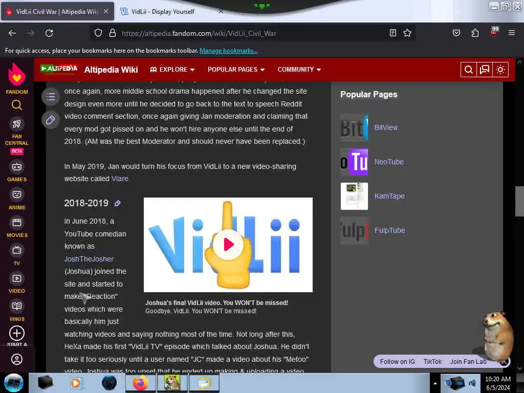Edit the 2018-2019 section pencil
This screenshot has height=393, width=524.
coord(118,203)
